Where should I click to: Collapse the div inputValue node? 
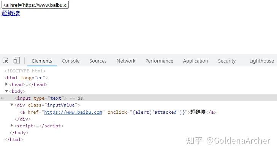12,105
